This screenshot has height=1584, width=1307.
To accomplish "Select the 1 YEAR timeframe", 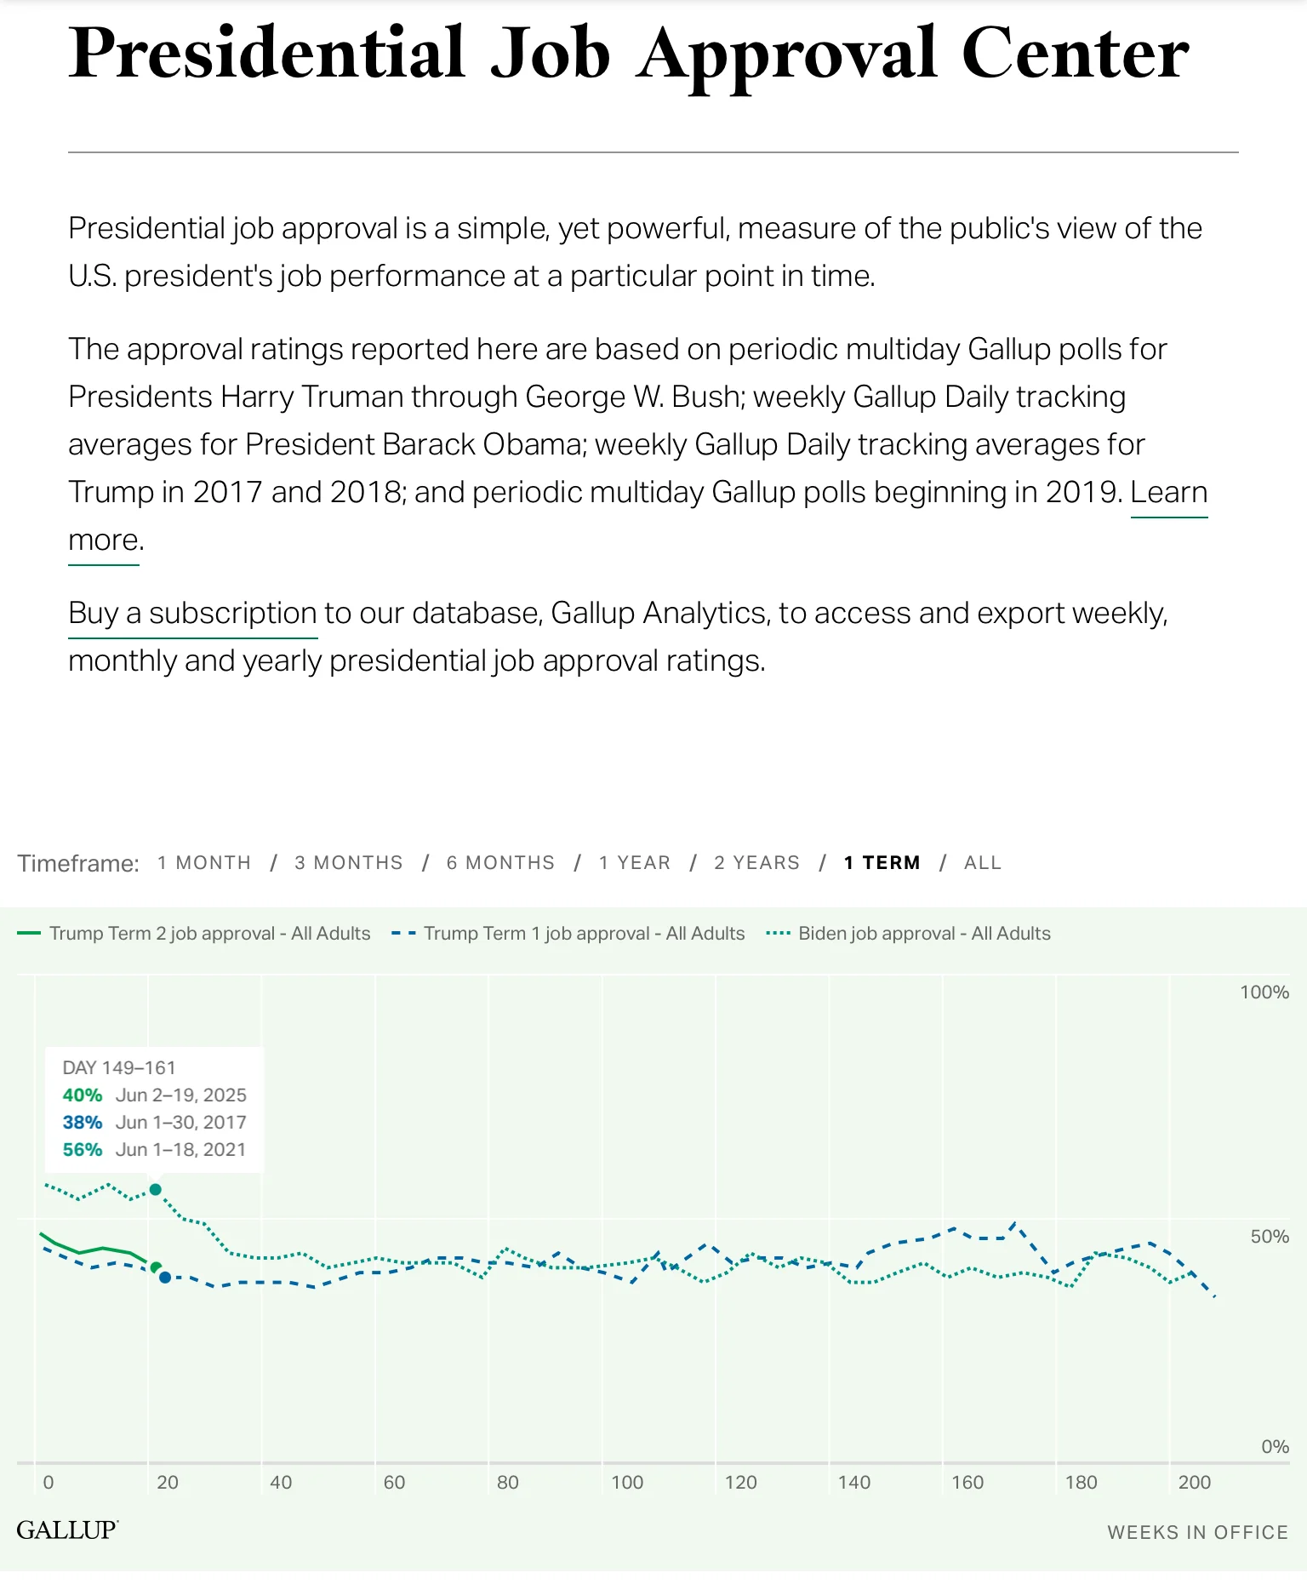I will (635, 863).
